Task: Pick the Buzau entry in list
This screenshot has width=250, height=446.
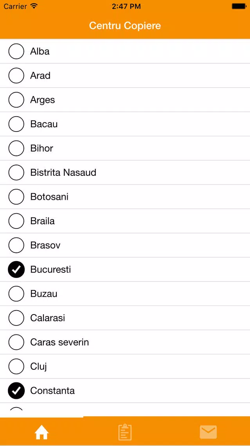Action: 125,294
